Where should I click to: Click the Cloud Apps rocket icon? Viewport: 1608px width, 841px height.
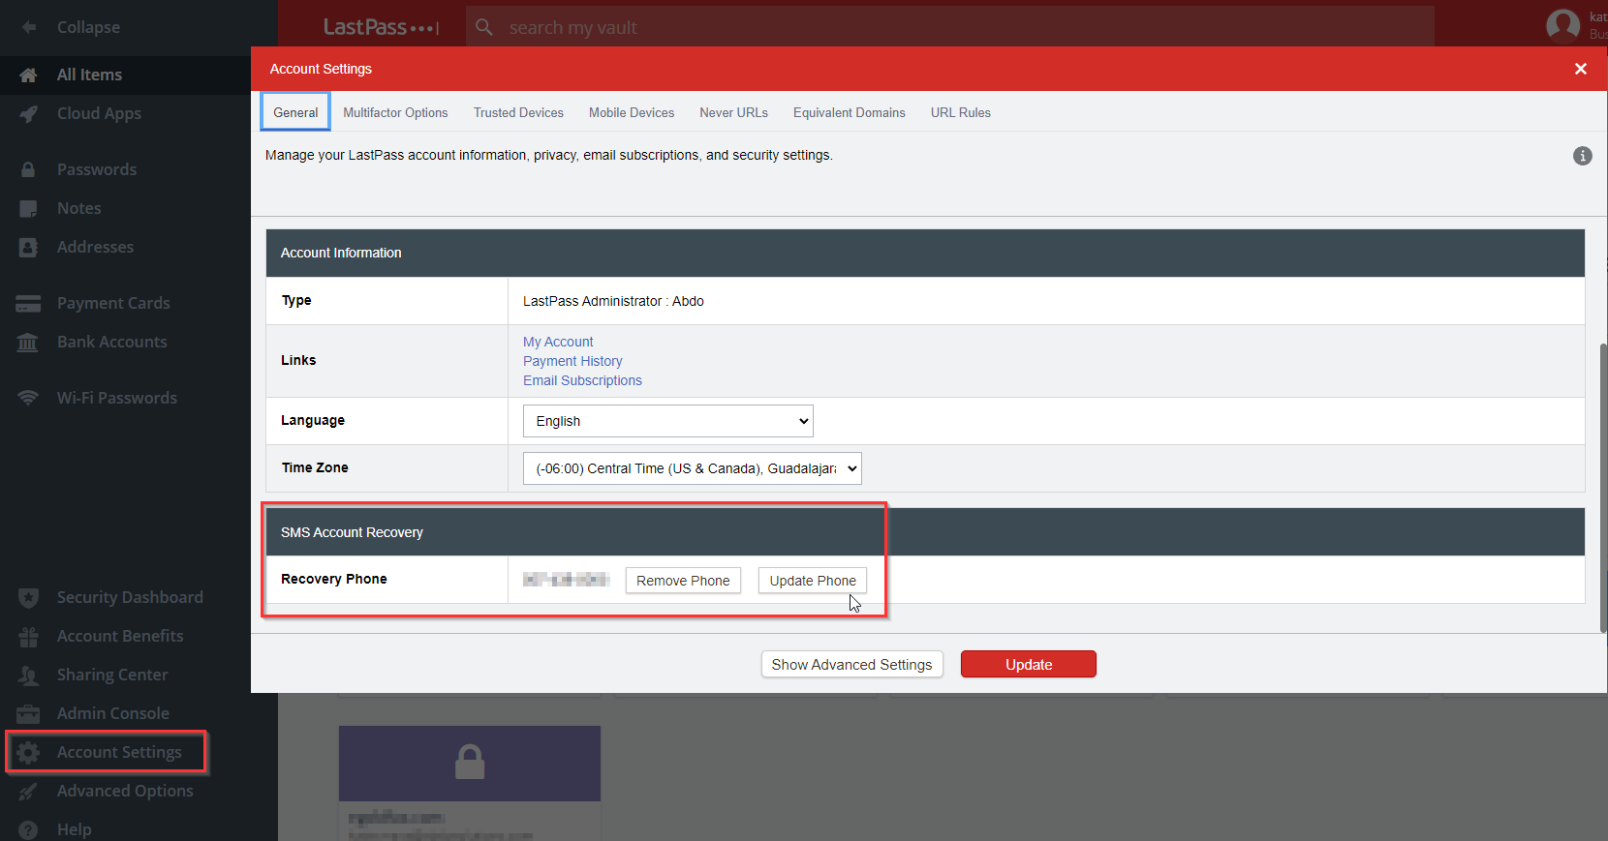[x=28, y=113]
